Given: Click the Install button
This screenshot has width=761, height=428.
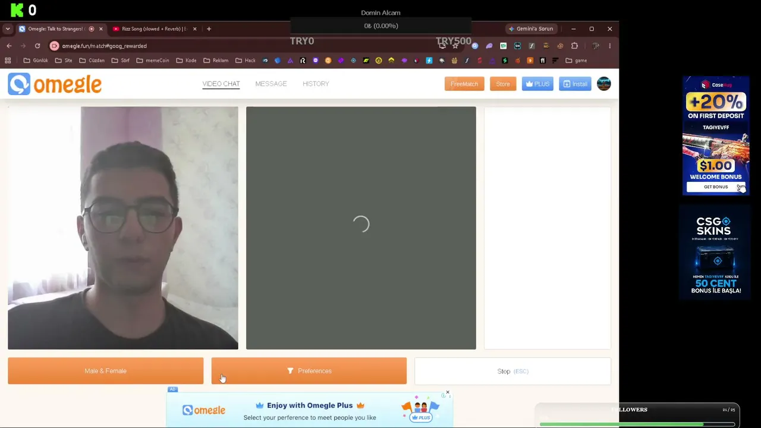Looking at the screenshot, I should point(575,84).
